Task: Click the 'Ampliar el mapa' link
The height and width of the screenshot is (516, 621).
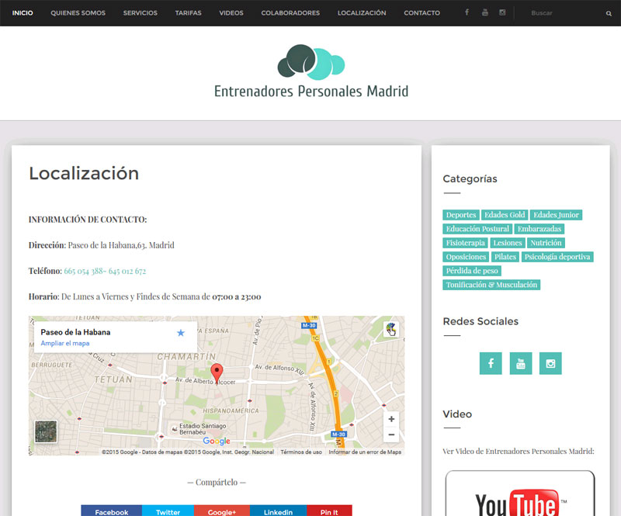Action: [x=64, y=343]
